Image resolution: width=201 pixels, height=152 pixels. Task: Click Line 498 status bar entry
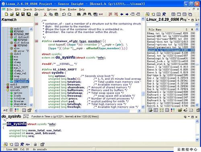[12, 149]
